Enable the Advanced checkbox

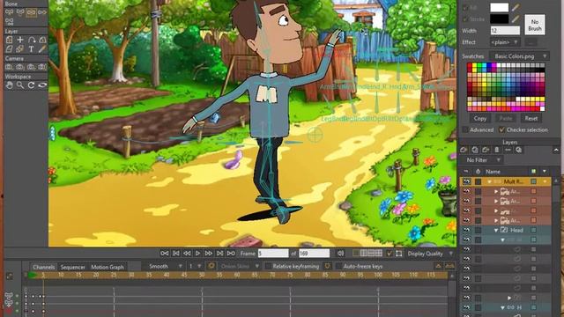pos(465,129)
